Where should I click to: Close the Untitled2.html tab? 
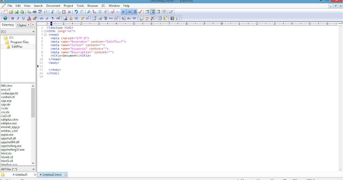(65, 175)
